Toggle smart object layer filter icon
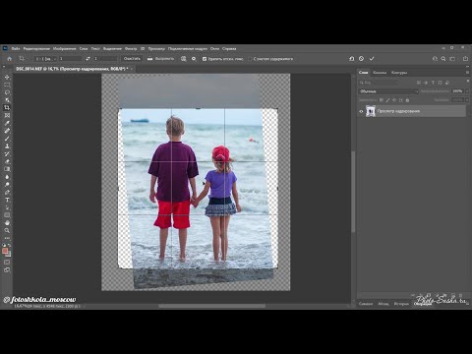The height and width of the screenshot is (354, 472). [x=447, y=83]
